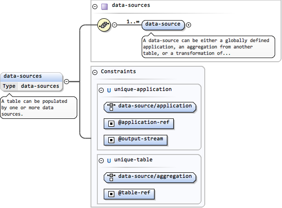The image size is (282, 208).
Task: Collapse the root data-sources element node
Action: click(66, 81)
